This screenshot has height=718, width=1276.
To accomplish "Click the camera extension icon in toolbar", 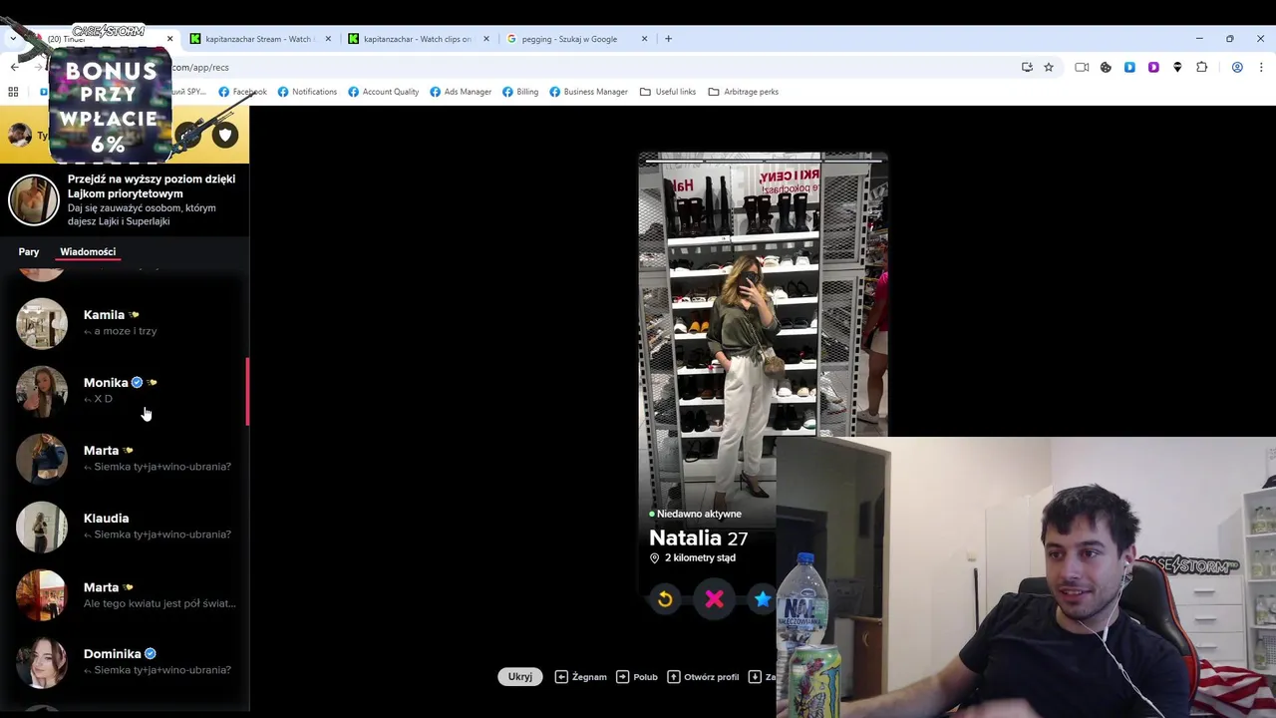I will 1082,67.
